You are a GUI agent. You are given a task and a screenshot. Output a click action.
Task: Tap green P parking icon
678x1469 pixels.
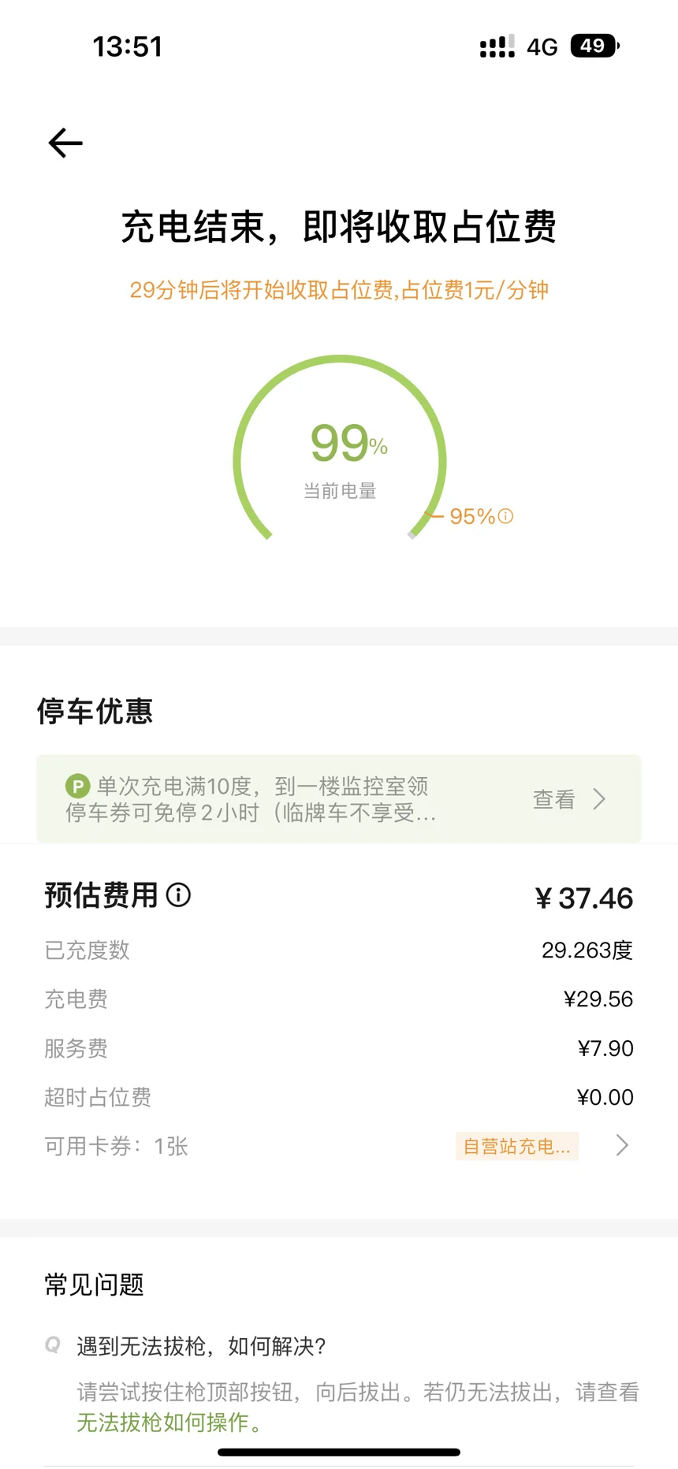tap(77, 786)
